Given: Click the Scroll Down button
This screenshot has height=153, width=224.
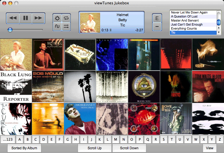Looking at the screenshot, I should [129, 148].
